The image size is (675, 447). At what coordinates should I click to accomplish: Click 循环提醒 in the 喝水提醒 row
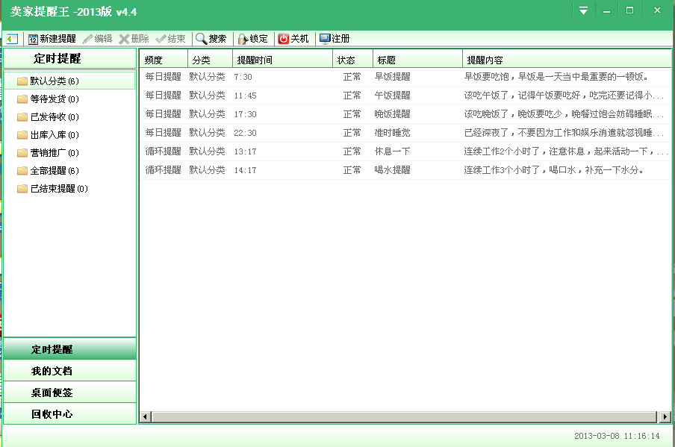pyautogui.click(x=164, y=170)
